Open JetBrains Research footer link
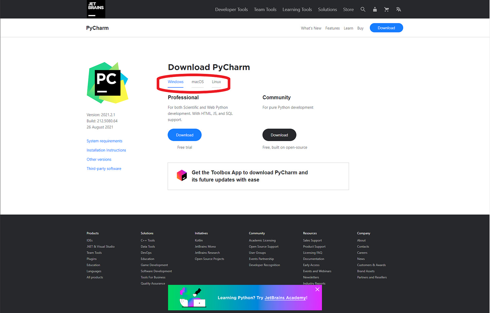This screenshot has width=490, height=313. tap(207, 253)
